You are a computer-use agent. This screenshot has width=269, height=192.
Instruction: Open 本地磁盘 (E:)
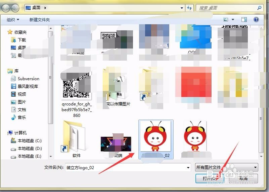point(30,156)
